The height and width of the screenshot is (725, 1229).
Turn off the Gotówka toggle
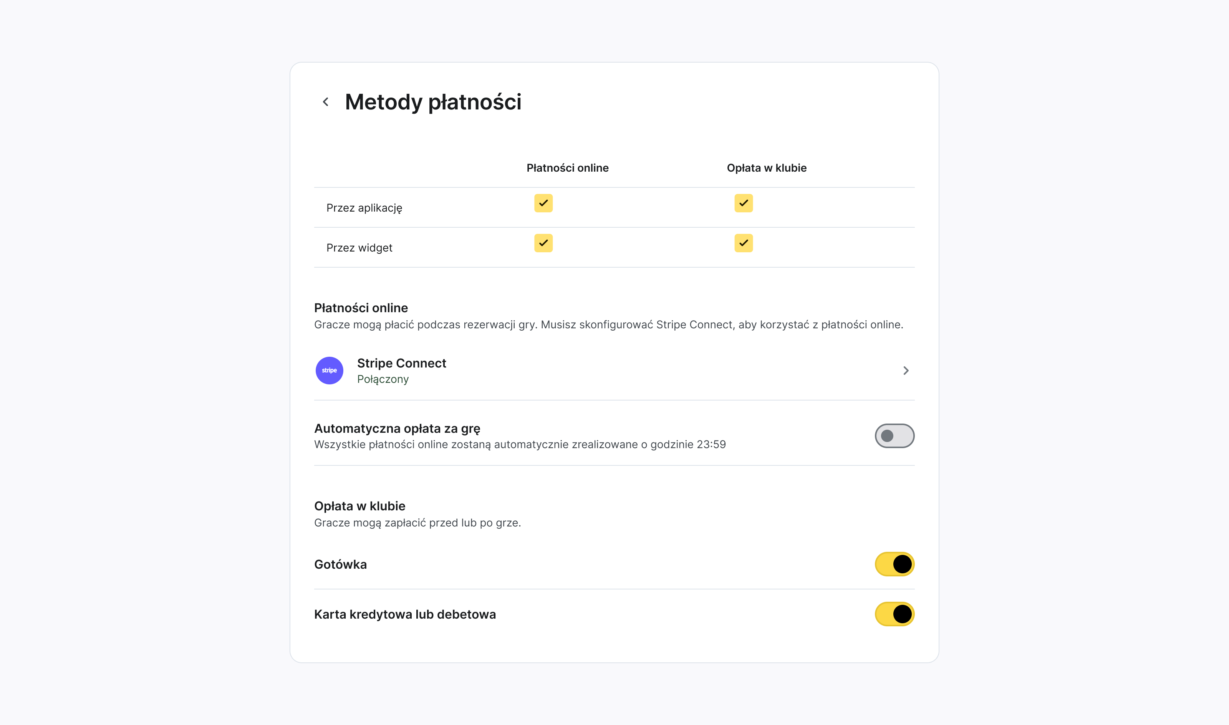[x=894, y=564]
